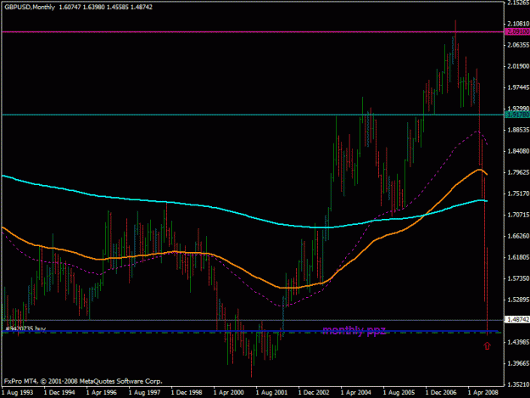The height and width of the screenshot is (398, 530).
Task: Click the 1.57350 price scale label
Action: [x=518, y=278]
